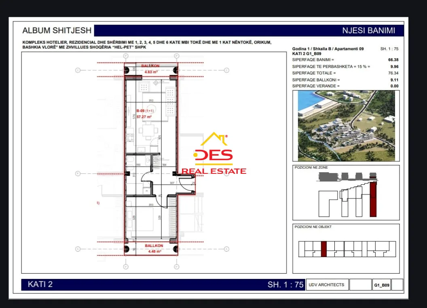Click the "SIPERFAQE VERANDE =" label

coord(316,86)
